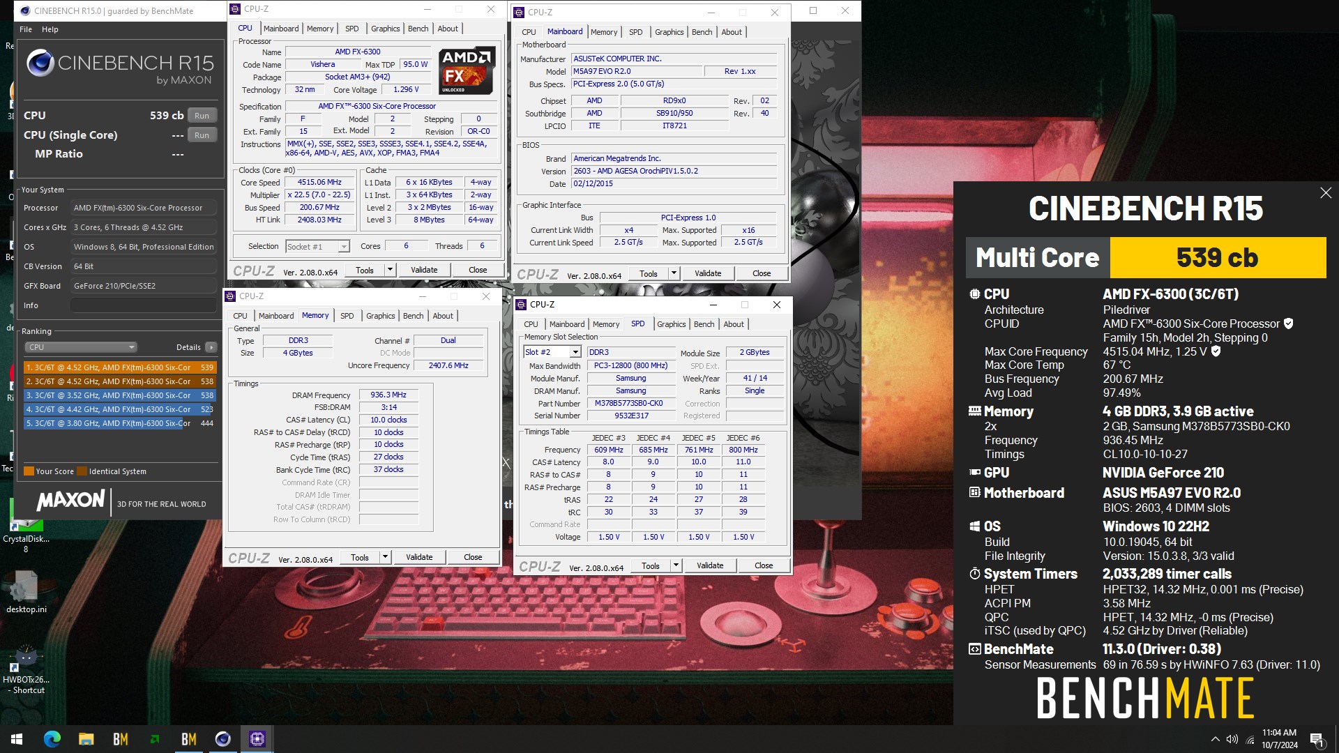The width and height of the screenshot is (1339, 753).
Task: Click Validate in CPU-Z CPU window
Action: tap(424, 270)
